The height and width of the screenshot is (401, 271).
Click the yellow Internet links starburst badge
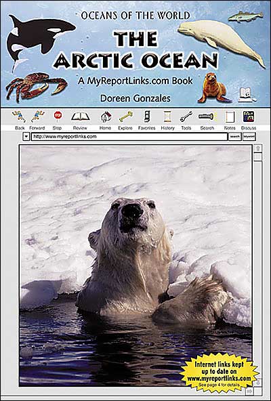pyautogui.click(x=220, y=373)
